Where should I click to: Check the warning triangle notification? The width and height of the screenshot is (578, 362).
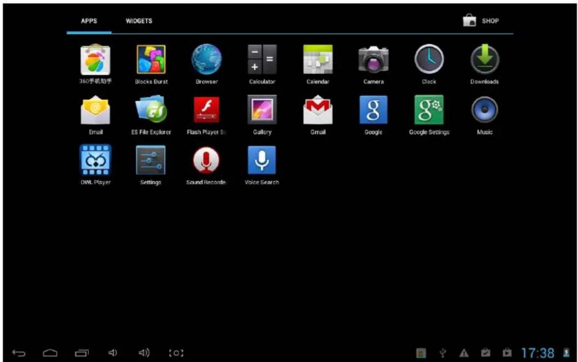464,353
